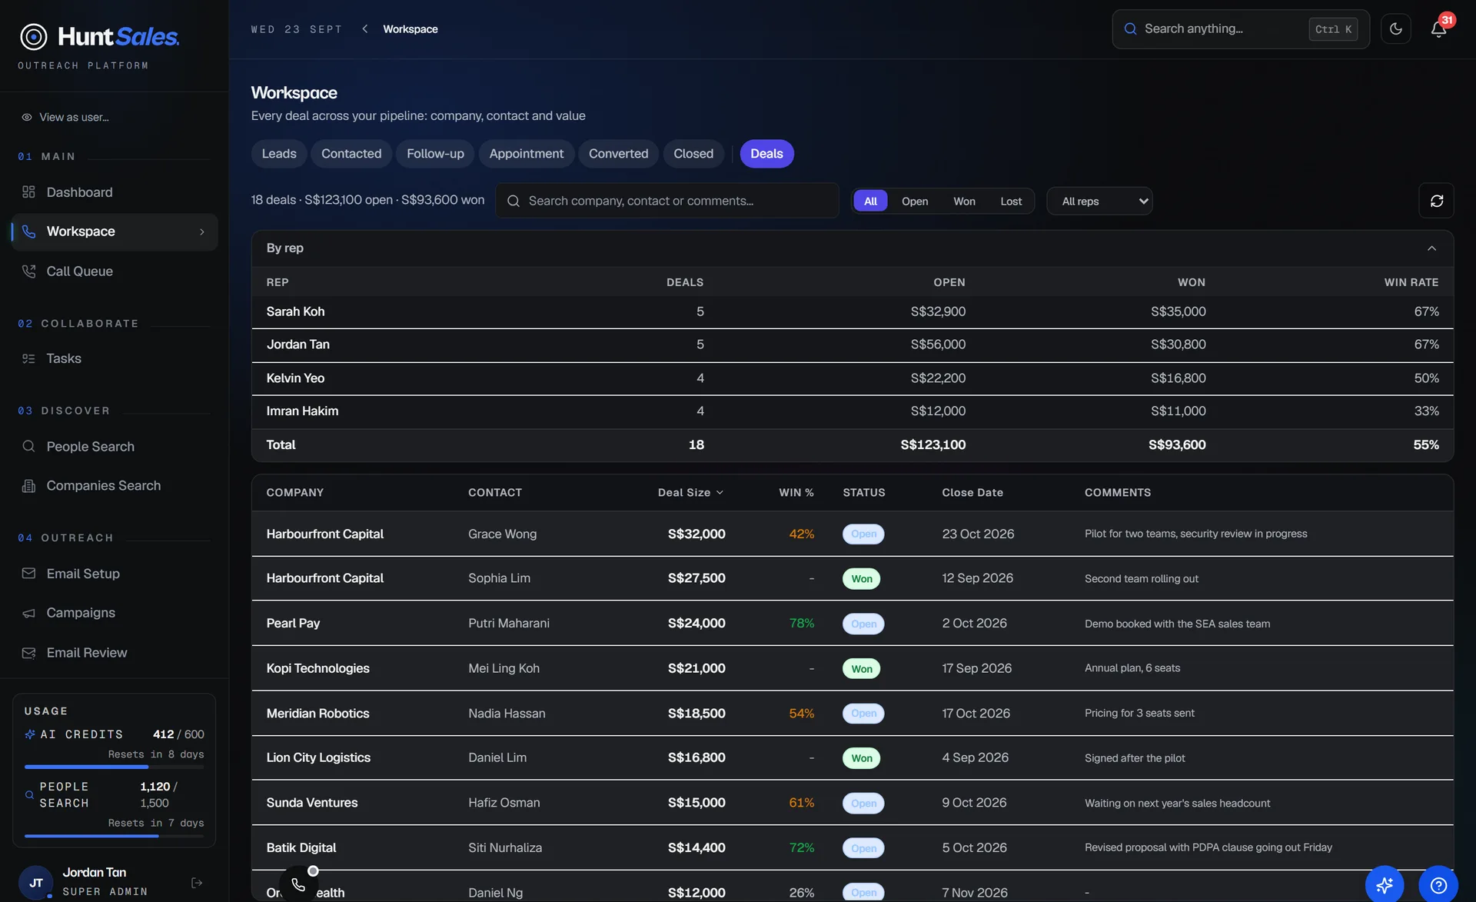Go back with the breadcrumb arrow
Image resolution: width=1476 pixels, height=902 pixels.
365,29
